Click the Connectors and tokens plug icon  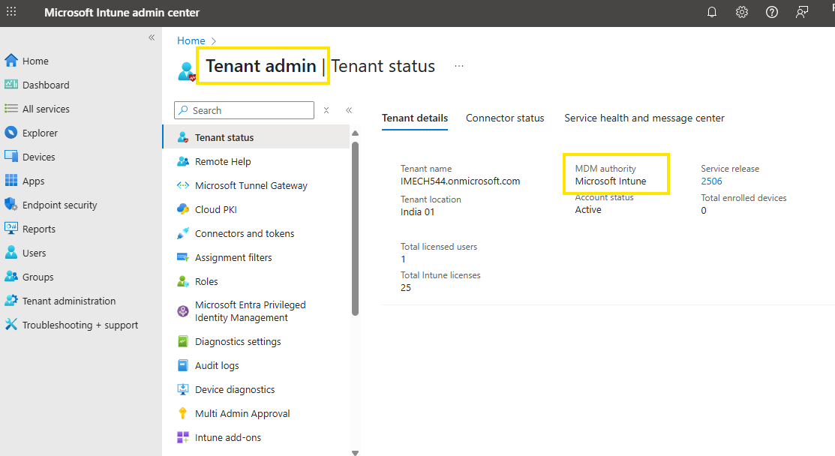182,233
